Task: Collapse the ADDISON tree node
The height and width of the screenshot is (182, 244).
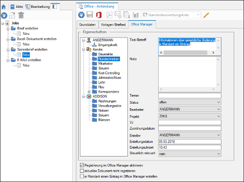Action: 83,96
